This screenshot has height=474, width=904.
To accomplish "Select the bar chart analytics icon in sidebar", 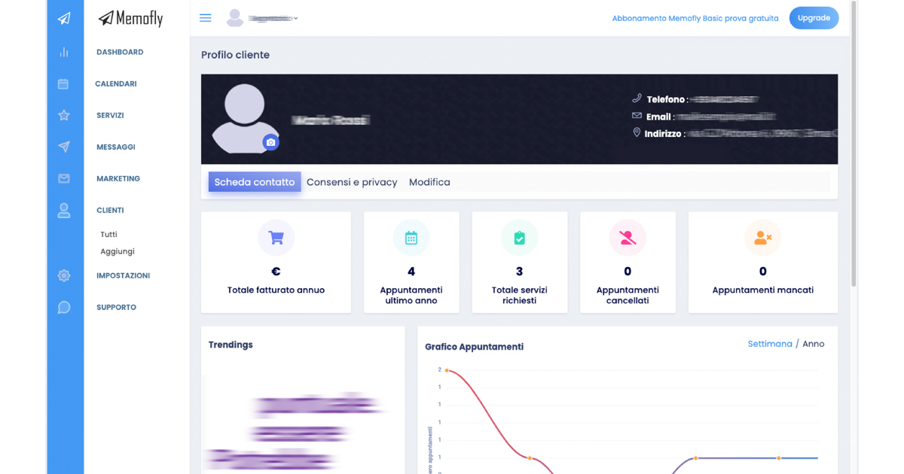I will click(x=65, y=52).
